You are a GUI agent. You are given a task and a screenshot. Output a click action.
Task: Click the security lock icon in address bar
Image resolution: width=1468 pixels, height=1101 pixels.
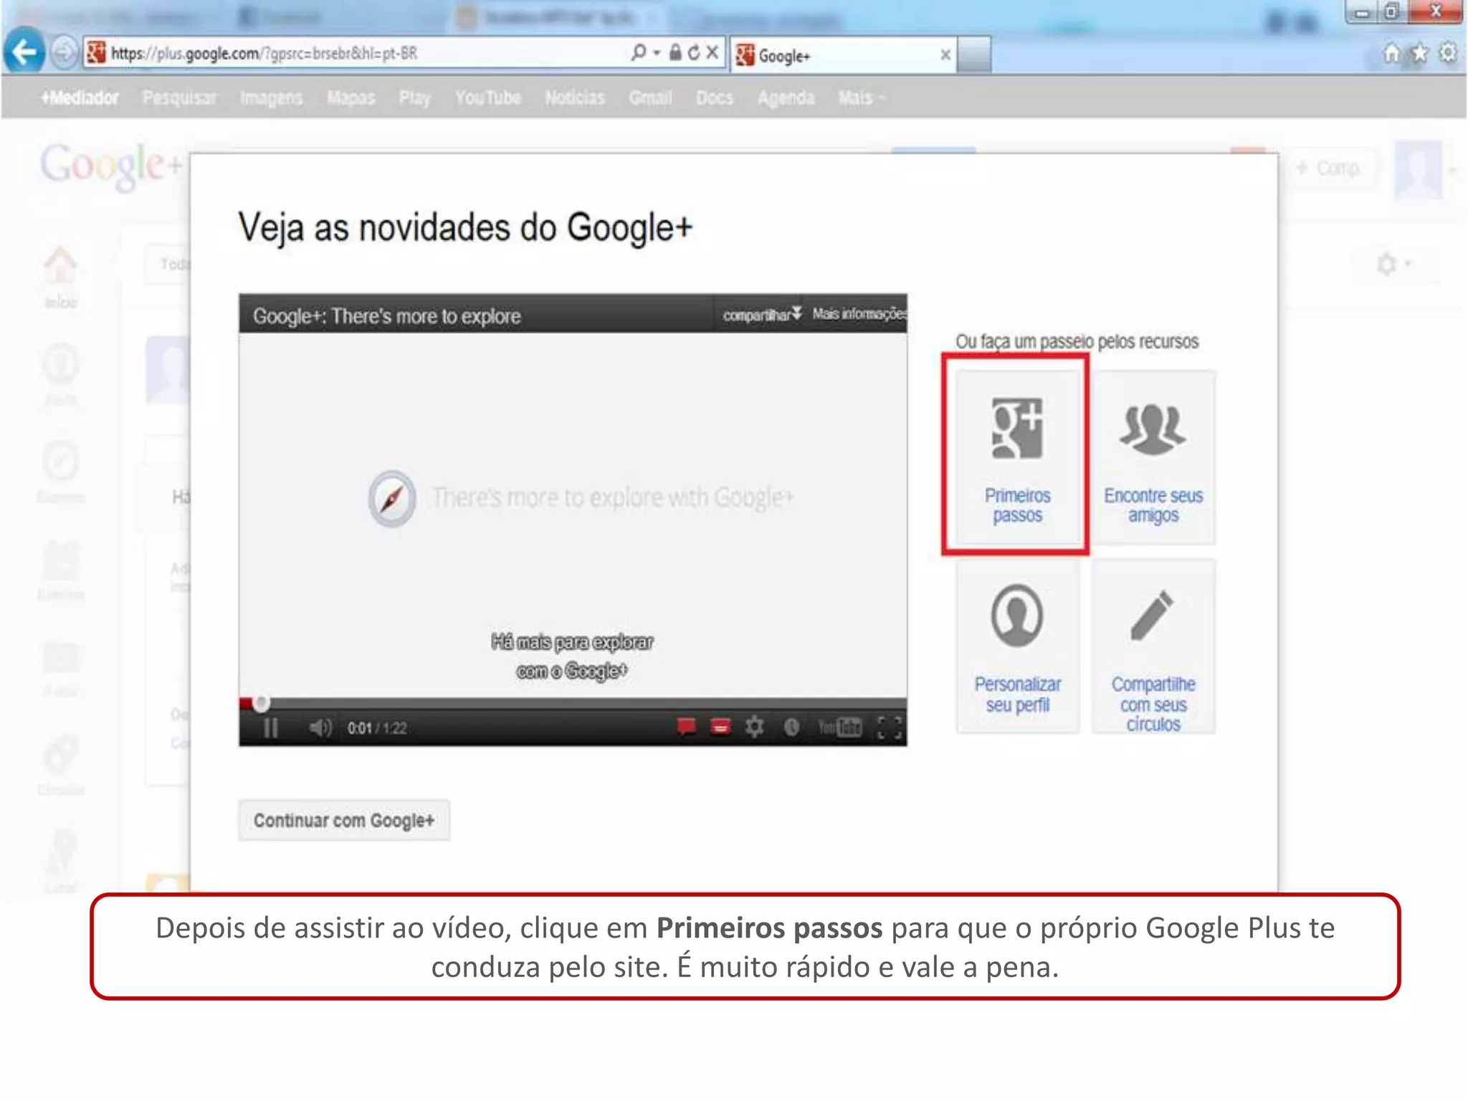click(675, 52)
